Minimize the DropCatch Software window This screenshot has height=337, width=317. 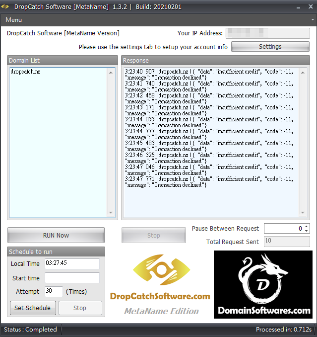coord(298,7)
